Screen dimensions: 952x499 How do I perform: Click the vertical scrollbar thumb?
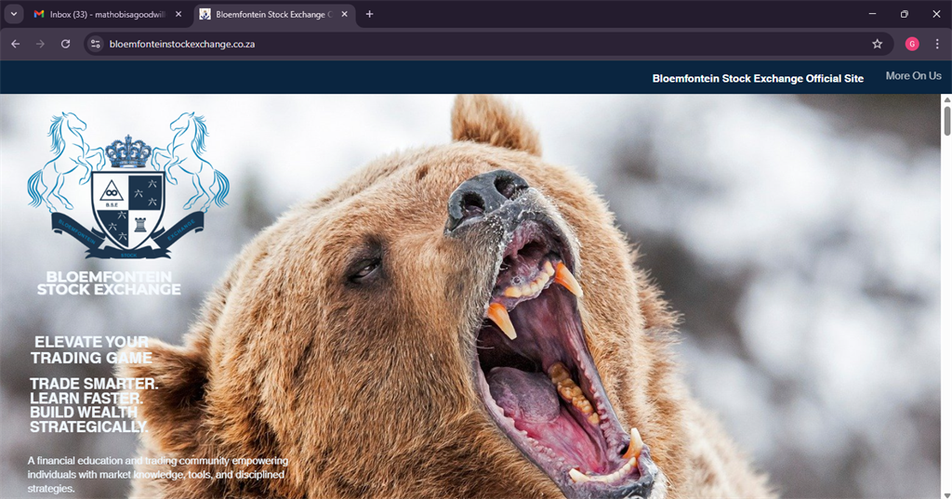[947, 121]
